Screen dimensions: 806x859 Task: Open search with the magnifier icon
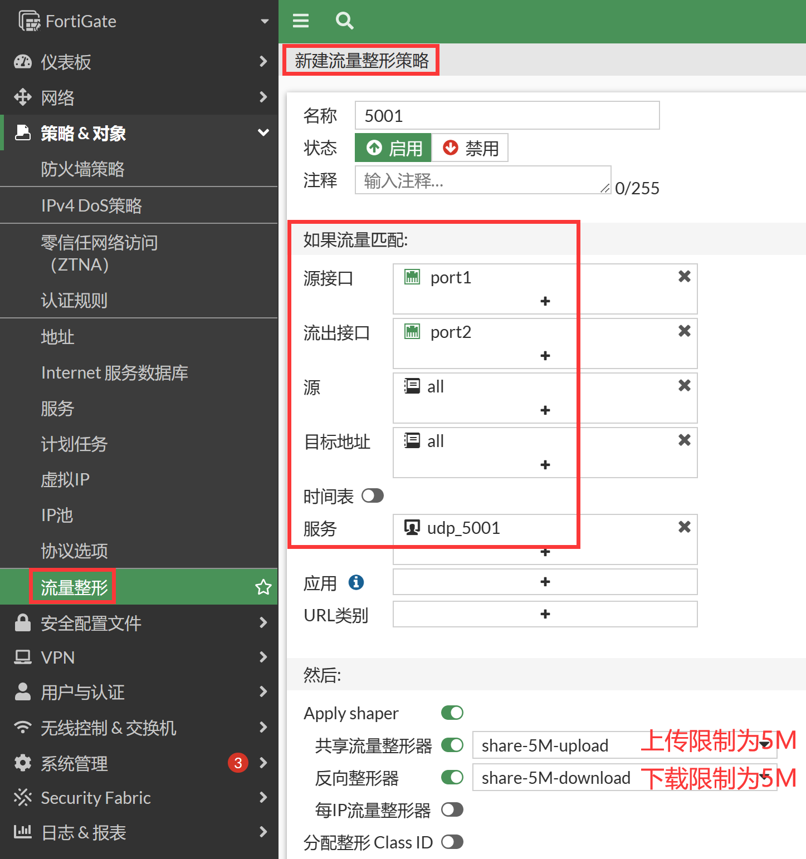coord(344,21)
